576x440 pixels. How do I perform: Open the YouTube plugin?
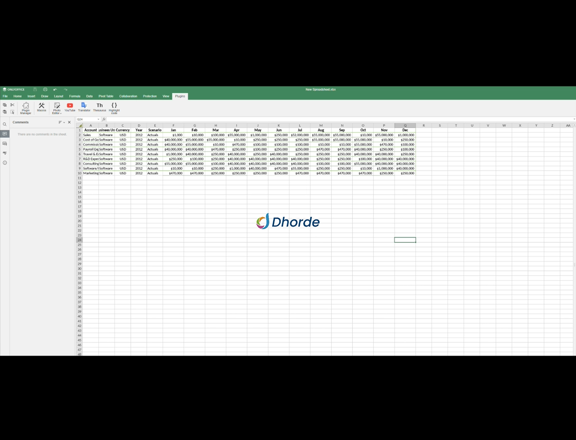point(70,107)
